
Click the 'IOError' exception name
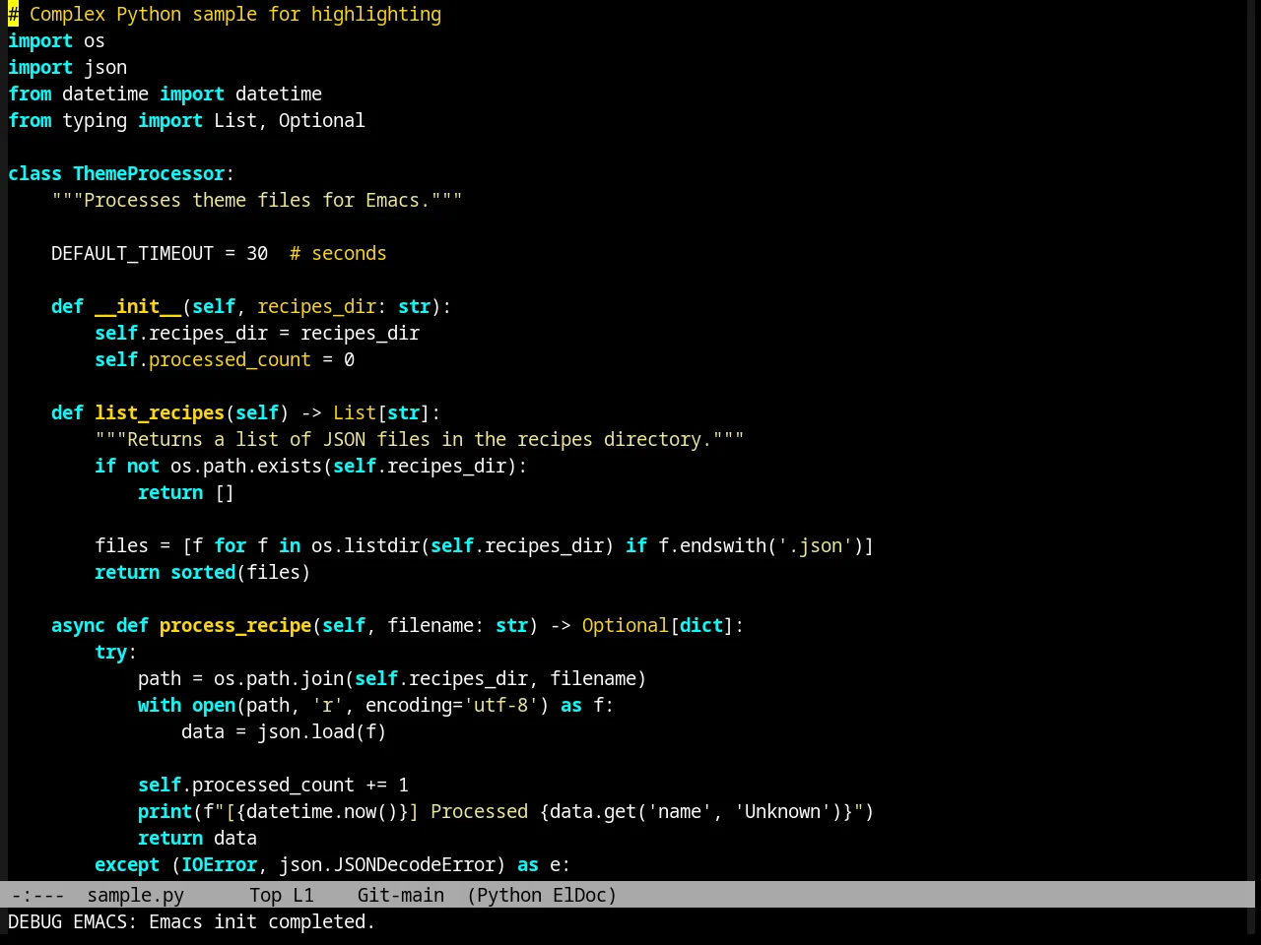tap(219, 864)
